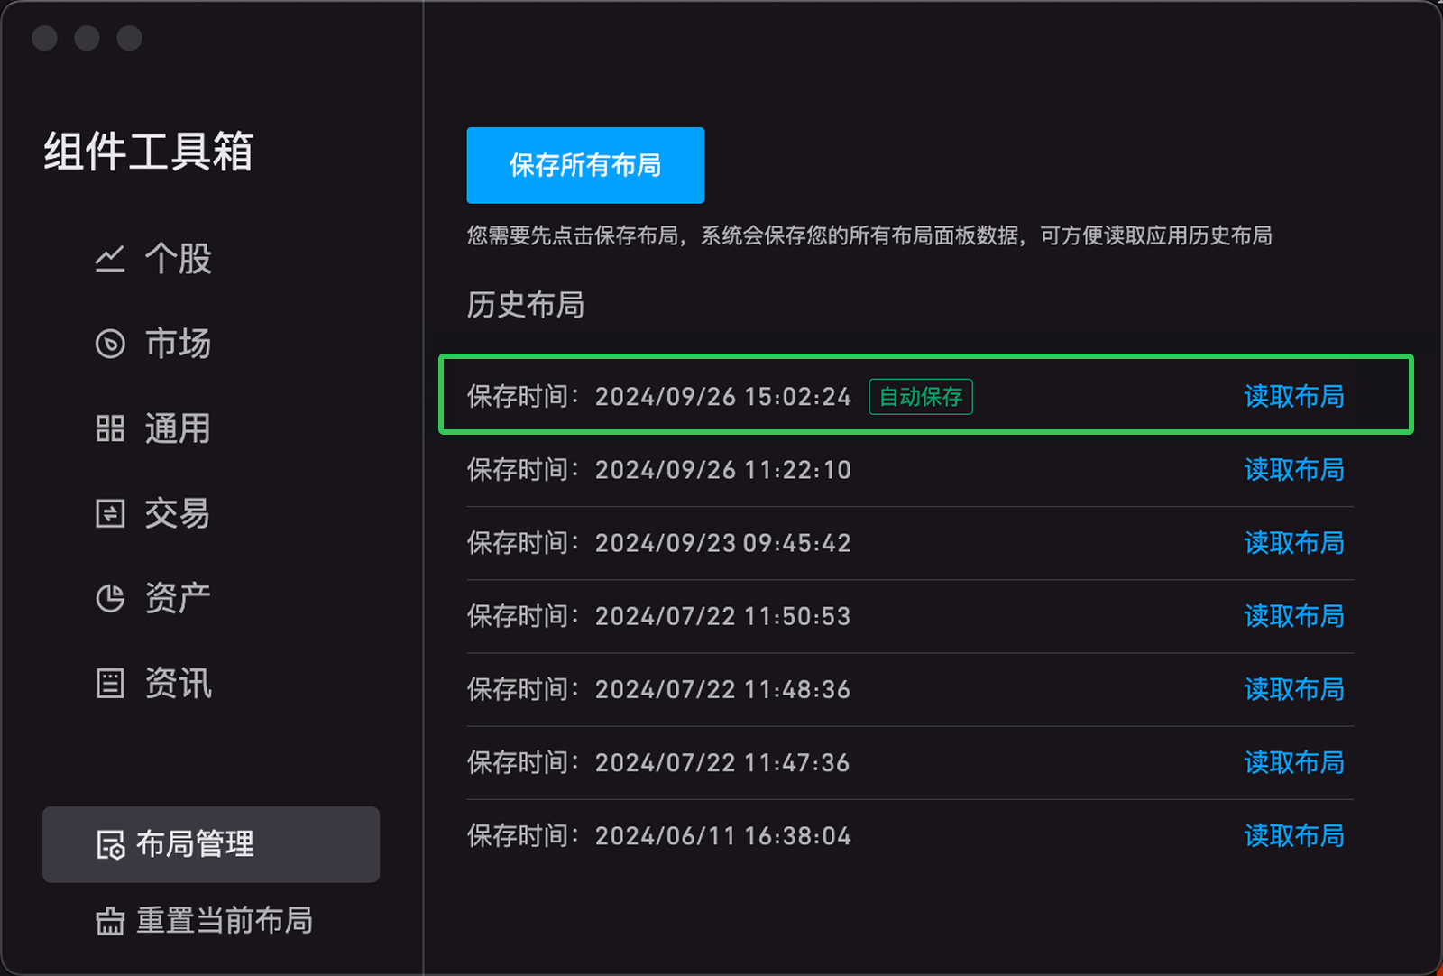
Task: Click the 资讯 news list icon
Action: 110,683
